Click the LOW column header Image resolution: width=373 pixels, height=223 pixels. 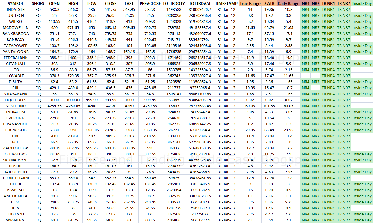[x=92, y=3]
